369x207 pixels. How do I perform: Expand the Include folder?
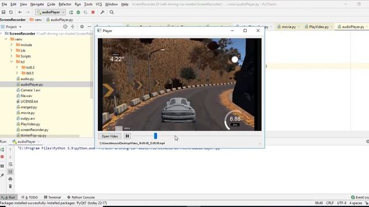tap(12, 45)
